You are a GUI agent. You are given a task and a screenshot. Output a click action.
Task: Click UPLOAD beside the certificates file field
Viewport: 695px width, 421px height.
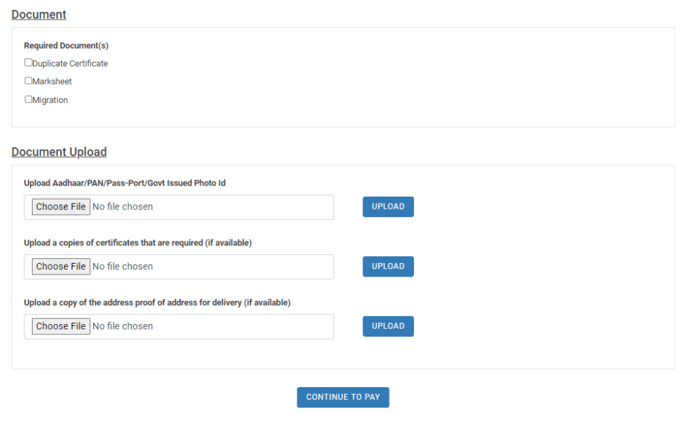(x=388, y=266)
